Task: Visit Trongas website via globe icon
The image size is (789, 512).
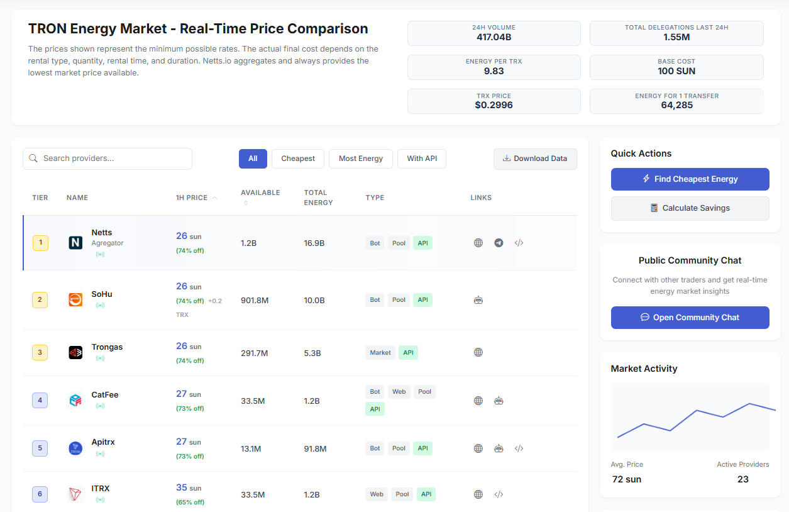Action: pos(478,352)
